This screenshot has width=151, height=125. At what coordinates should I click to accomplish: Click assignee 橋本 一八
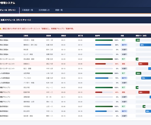pos(50,116)
